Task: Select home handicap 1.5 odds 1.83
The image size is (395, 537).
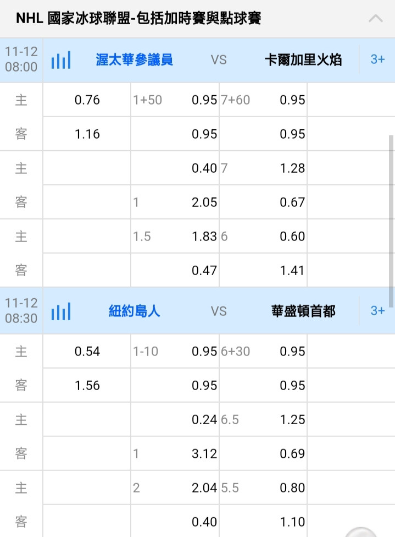Action: [x=175, y=236]
